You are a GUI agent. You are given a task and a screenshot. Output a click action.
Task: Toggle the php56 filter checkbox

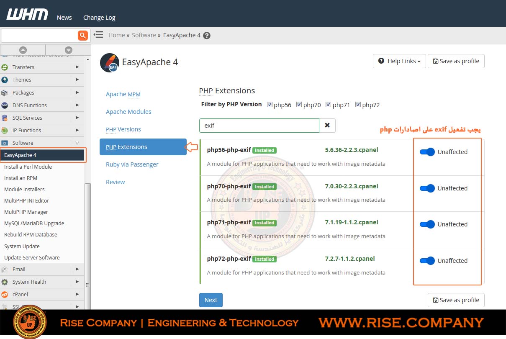tap(270, 105)
